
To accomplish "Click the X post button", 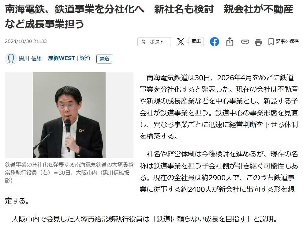I will (x=154, y=42).
